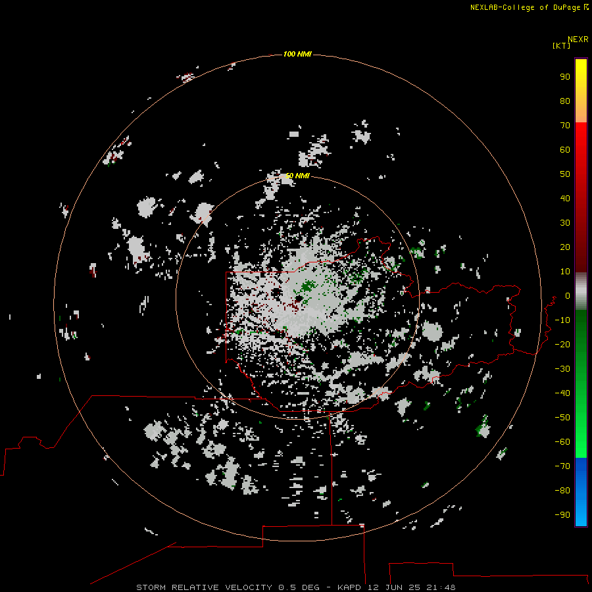Image resolution: width=592 pixels, height=592 pixels.
Task: Click the -20 value on the velocity scale
Action: pos(562,344)
